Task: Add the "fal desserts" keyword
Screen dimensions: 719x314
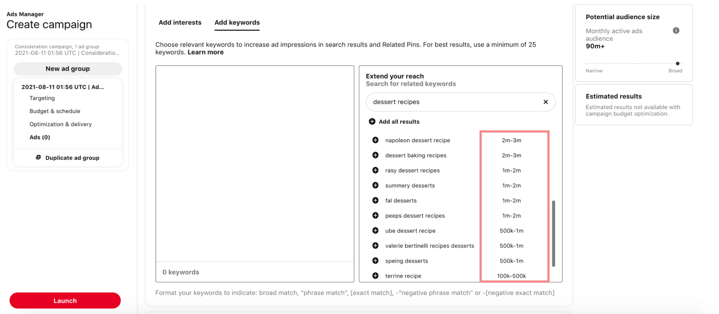Action: pyautogui.click(x=375, y=200)
